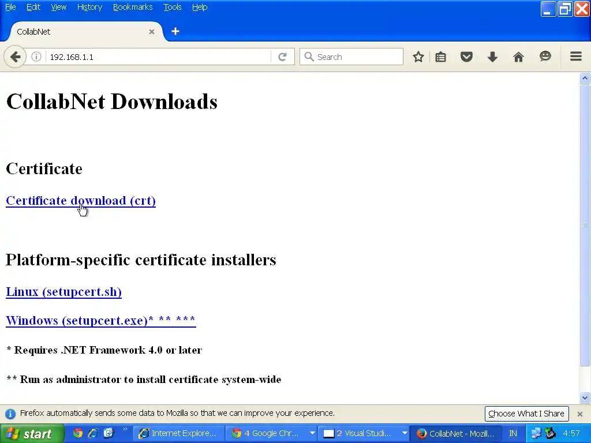Show your bookmarks list icon
591x443 pixels.
click(440, 57)
